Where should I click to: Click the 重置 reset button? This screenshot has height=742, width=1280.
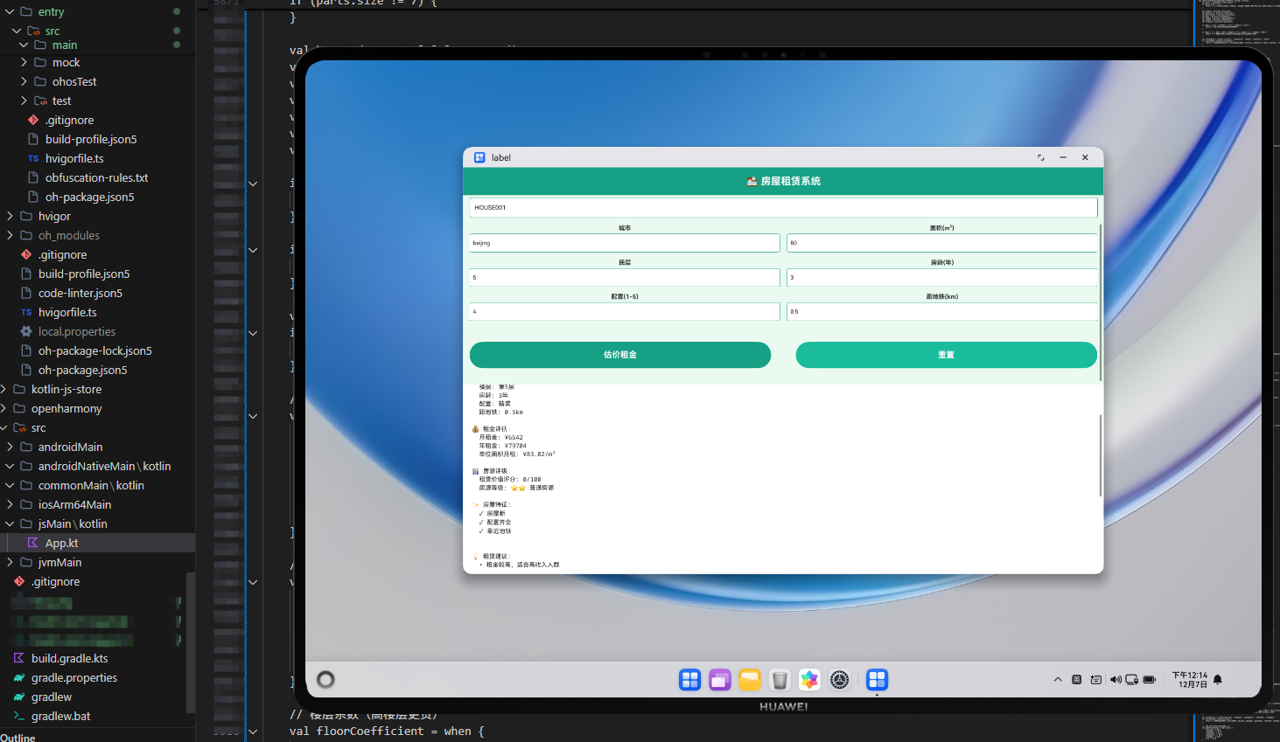click(x=946, y=355)
